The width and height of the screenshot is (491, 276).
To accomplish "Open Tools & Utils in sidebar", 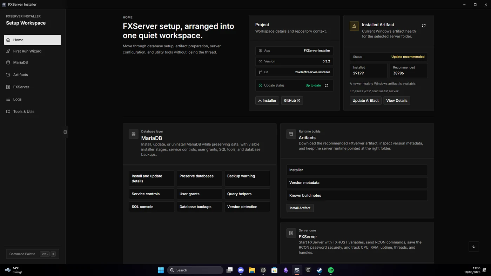I will pyautogui.click(x=33, y=112).
